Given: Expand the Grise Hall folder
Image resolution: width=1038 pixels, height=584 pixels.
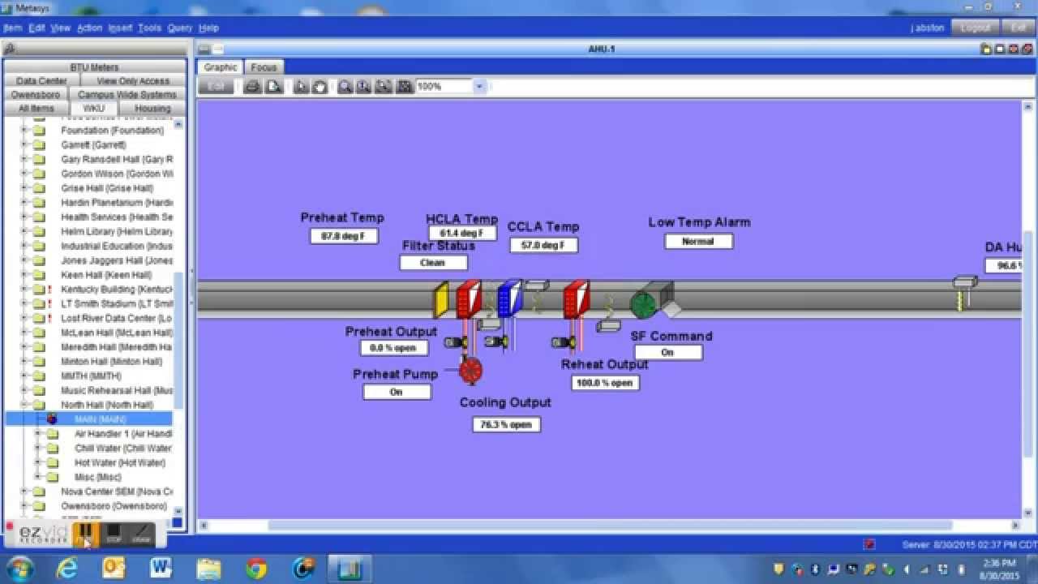Looking at the screenshot, I should (24, 188).
